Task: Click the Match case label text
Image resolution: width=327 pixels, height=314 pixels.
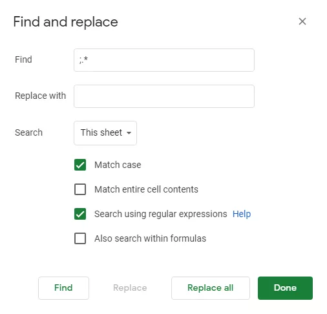Action: tap(118, 165)
